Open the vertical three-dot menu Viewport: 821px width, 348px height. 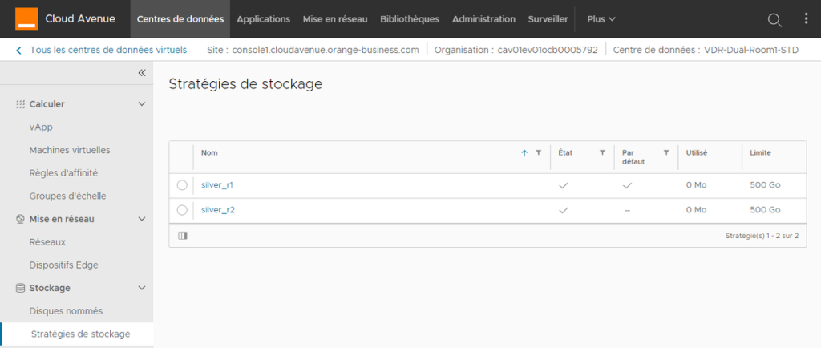pos(806,18)
